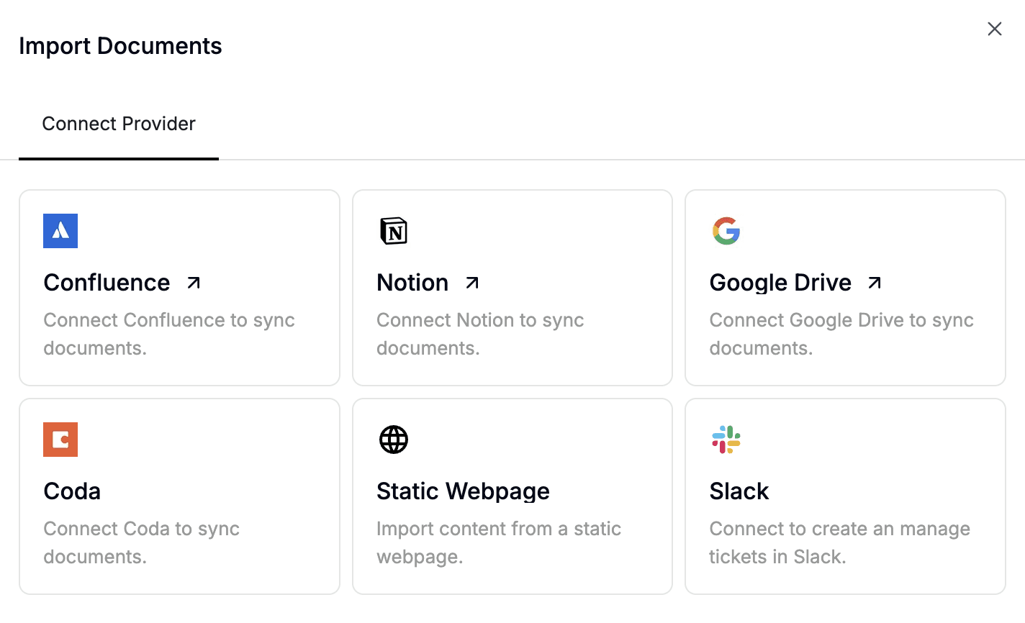Click 'Connect Coda to sync documents.' text

141,542
